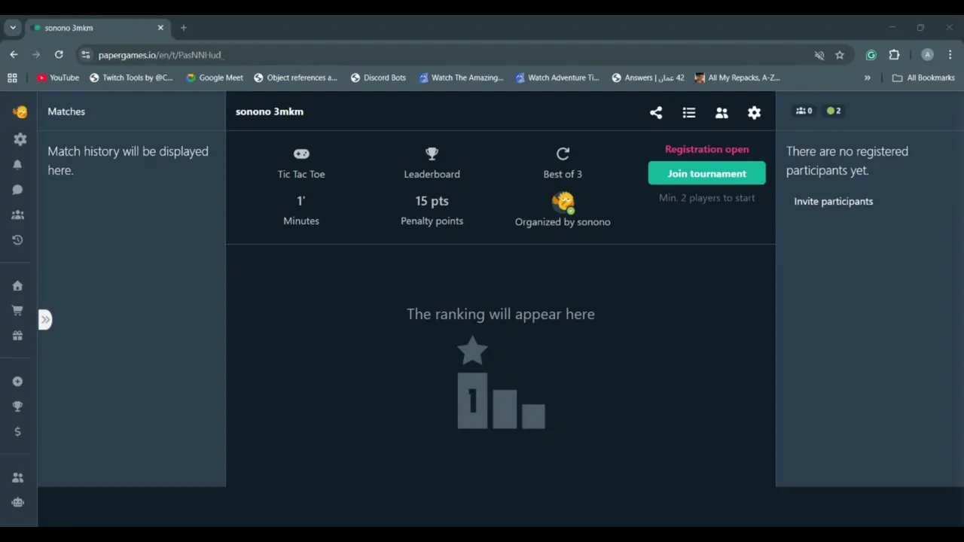
Task: Click the Join tournament button
Action: (x=706, y=173)
